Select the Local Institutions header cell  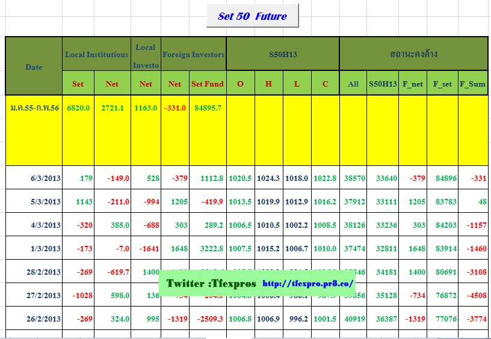[96, 54]
